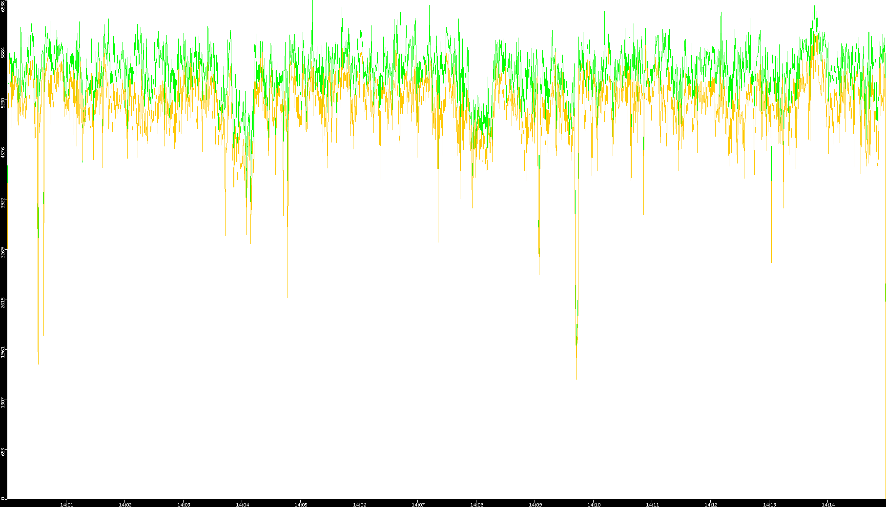
Task: Click the 2615 vertical axis label
Action: click(x=3, y=302)
